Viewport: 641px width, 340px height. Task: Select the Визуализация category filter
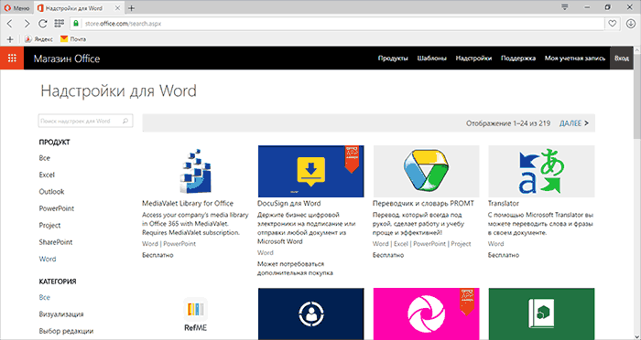[x=61, y=314]
